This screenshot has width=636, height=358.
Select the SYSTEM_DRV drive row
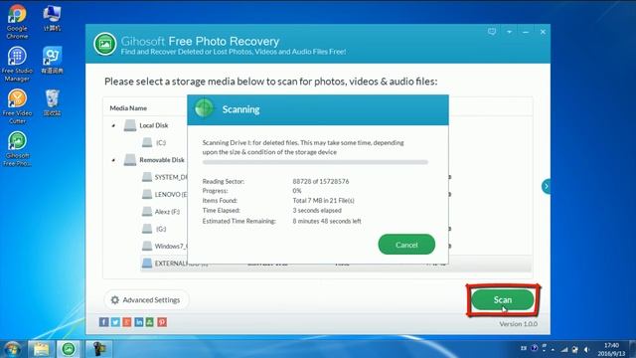(164, 177)
